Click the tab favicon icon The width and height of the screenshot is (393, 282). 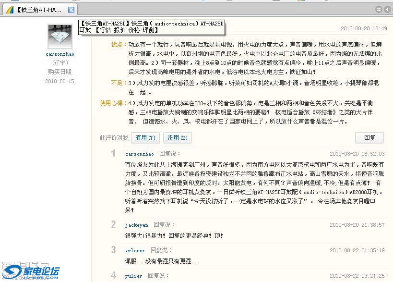[10, 10]
